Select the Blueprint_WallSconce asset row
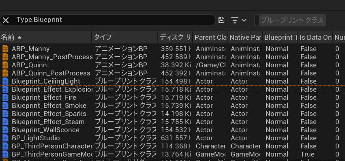 click(173, 130)
